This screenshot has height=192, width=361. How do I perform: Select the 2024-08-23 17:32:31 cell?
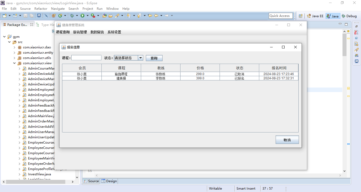tap(279, 78)
